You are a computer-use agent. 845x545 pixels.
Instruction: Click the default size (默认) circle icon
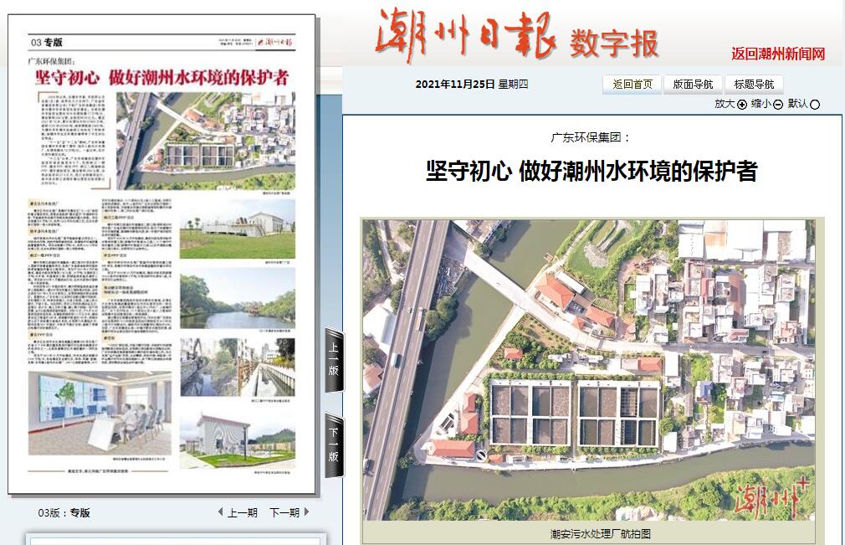click(x=815, y=105)
